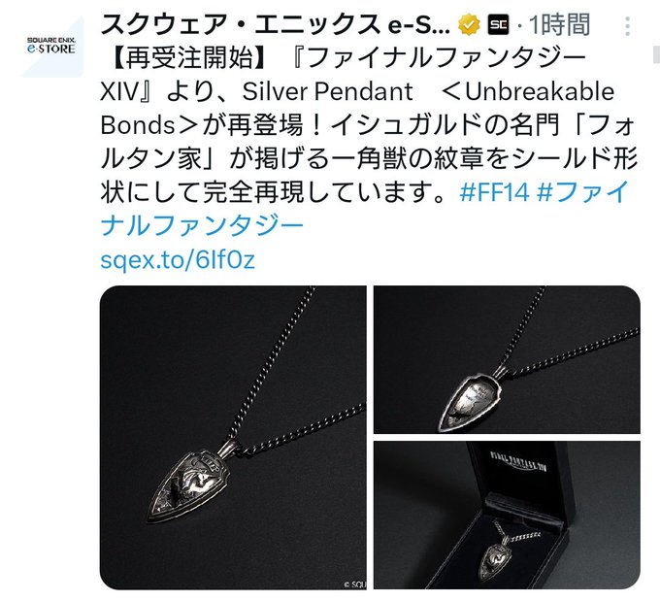660x601 pixels.
Task: Open the #ファイナルファンタジー hashtag
Action: (x=365, y=209)
